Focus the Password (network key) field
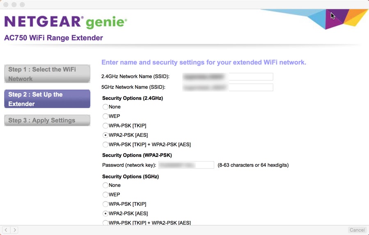Screen dimensions: 369x235 click(186, 165)
